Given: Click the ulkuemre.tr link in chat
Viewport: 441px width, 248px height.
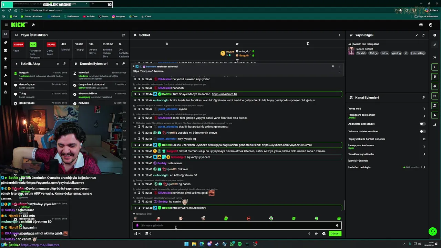Looking at the screenshot, I should click(224, 94).
